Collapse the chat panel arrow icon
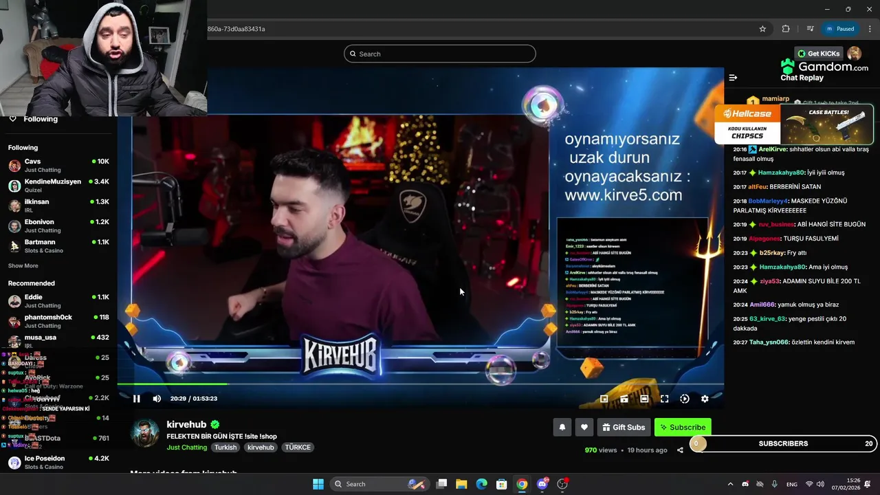The width and height of the screenshot is (880, 495). 733,78
